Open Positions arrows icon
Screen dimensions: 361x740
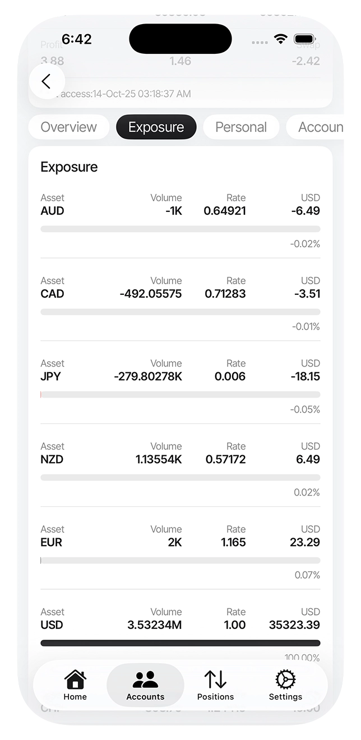point(215,679)
